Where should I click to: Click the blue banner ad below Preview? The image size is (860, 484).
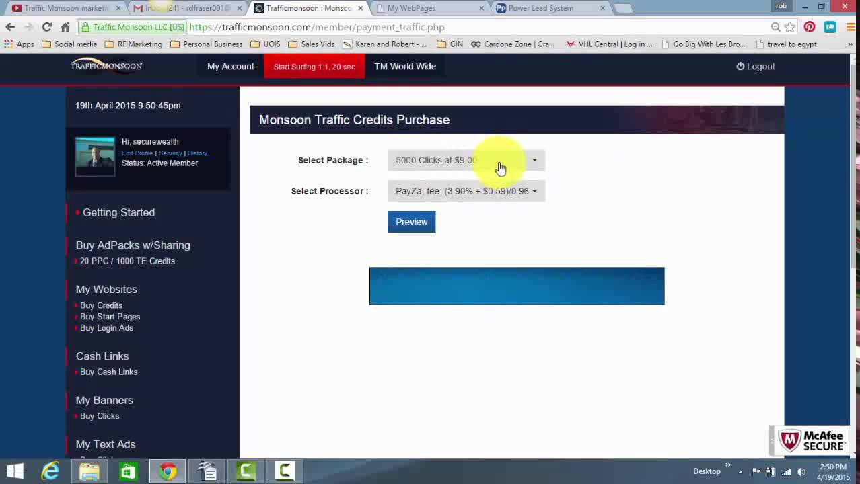pos(517,286)
